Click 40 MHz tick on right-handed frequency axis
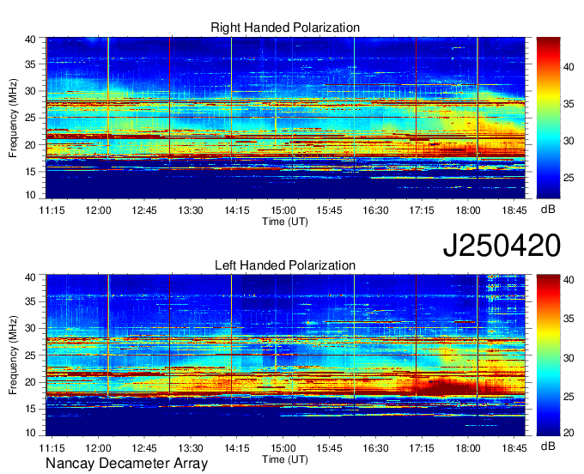Image resolution: width=584 pixels, height=474 pixels. pyautogui.click(x=30, y=39)
